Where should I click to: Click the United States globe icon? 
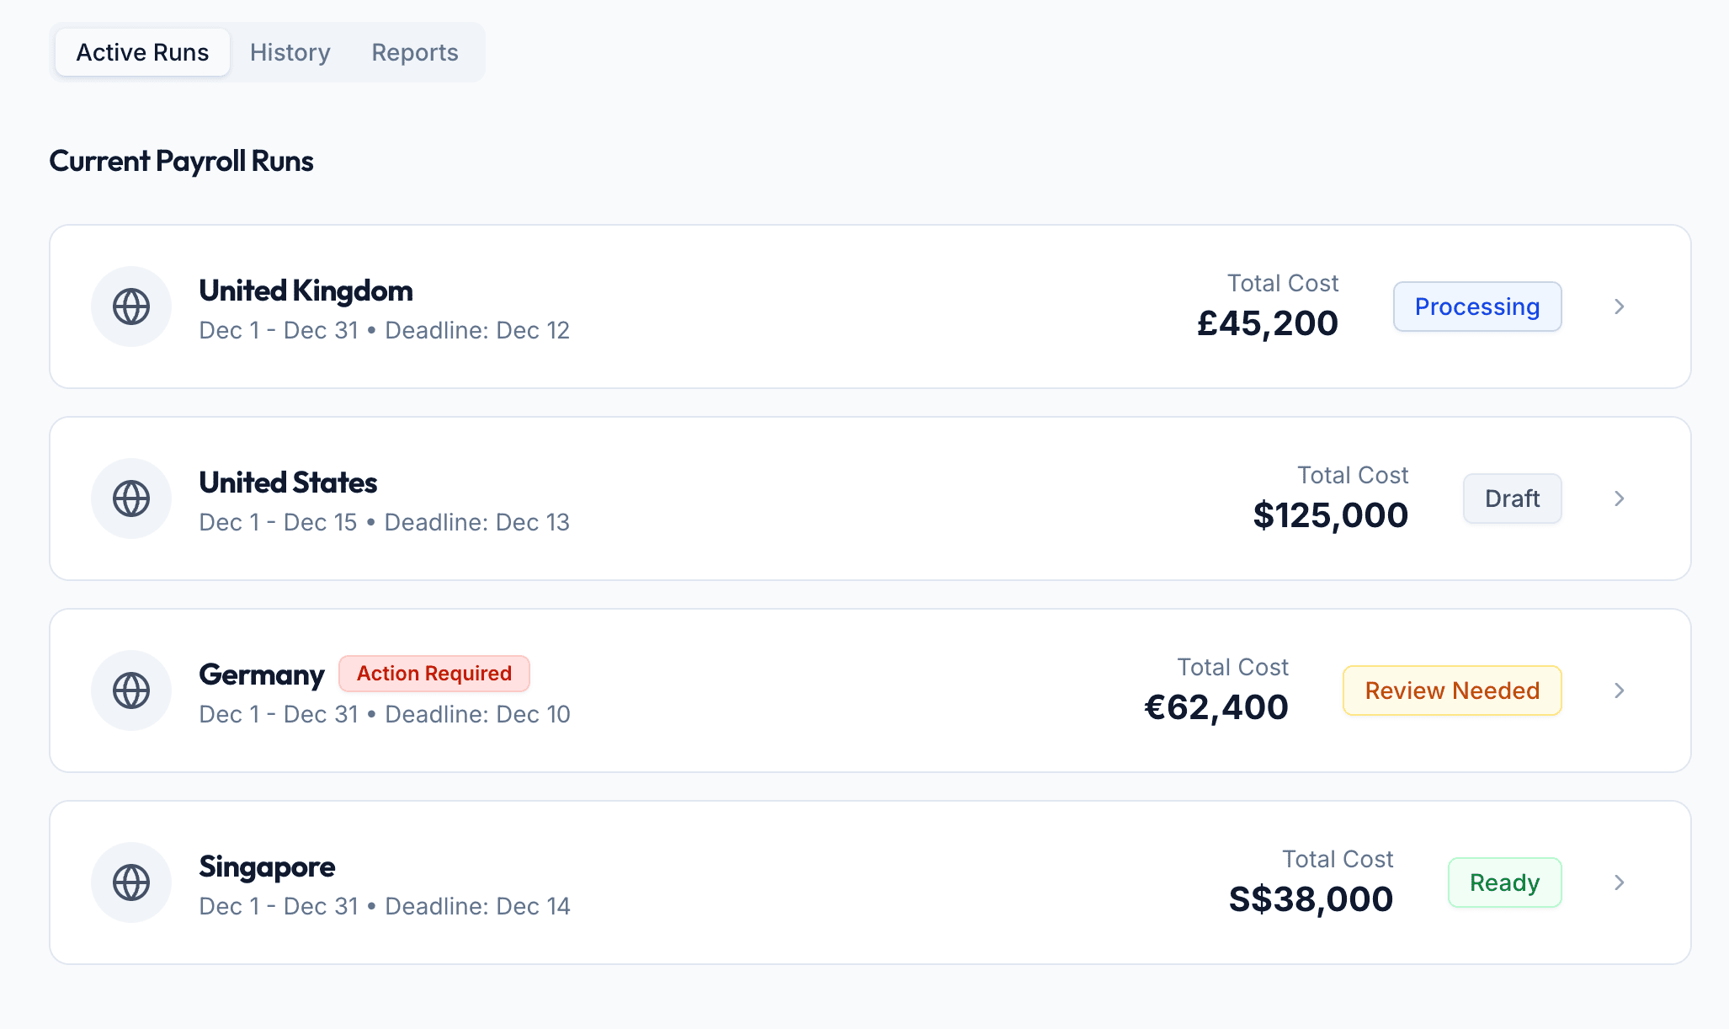point(131,499)
